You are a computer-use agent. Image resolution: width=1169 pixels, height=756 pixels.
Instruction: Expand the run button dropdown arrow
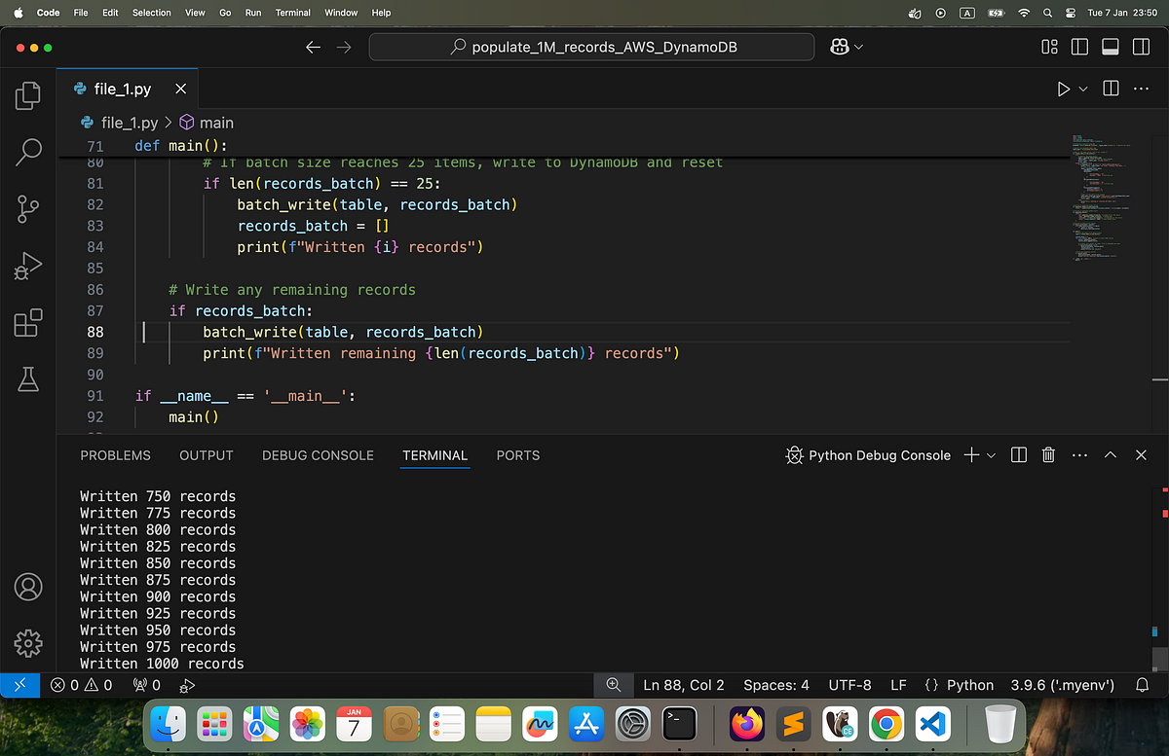[1083, 89]
